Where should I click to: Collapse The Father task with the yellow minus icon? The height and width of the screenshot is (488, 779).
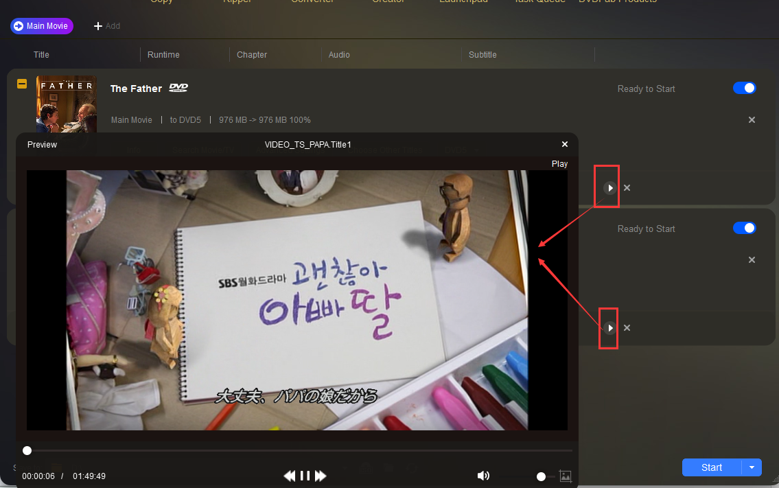point(22,84)
